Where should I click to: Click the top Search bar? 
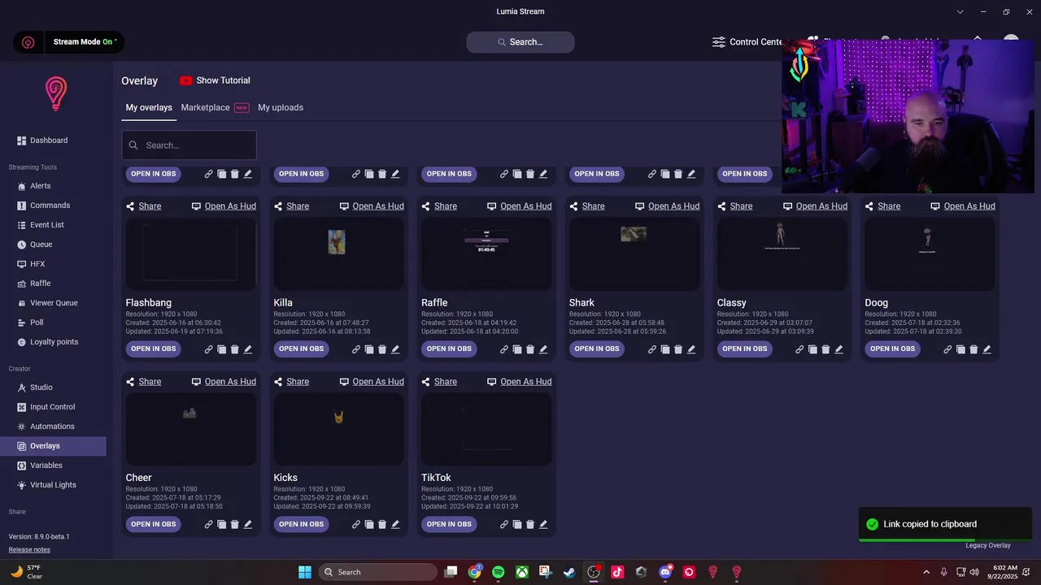[x=520, y=42]
